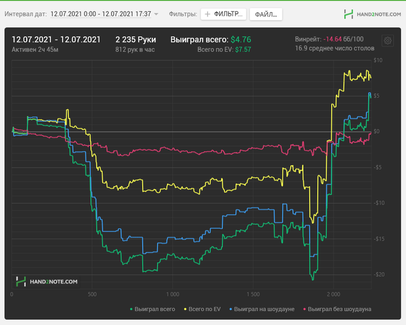406x325 pixels.
Task: Click the date range 12.07.2021 0:00 - 12.07.2021 17:37
Action: pos(101,14)
